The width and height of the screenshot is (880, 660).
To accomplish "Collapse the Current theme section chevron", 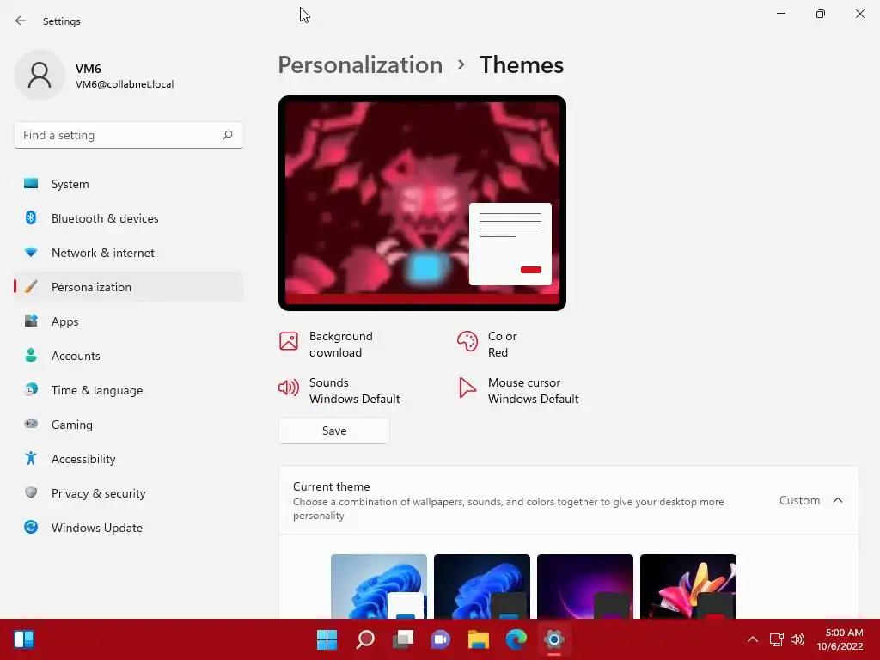I will click(838, 500).
